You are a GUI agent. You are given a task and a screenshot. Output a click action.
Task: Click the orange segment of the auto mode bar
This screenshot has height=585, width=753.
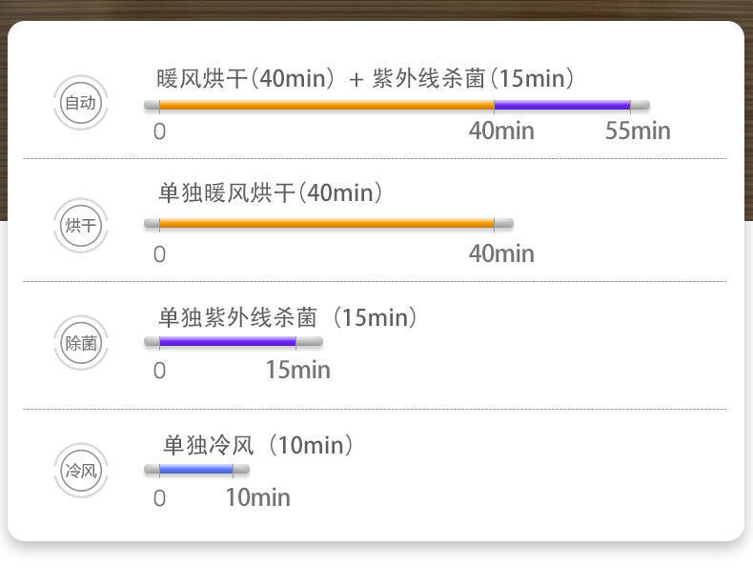click(326, 105)
